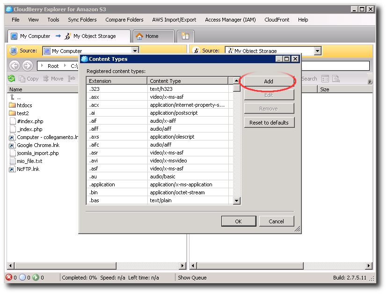The image size is (387, 294).
Task: Select the test2 folder
Action: 19,113
